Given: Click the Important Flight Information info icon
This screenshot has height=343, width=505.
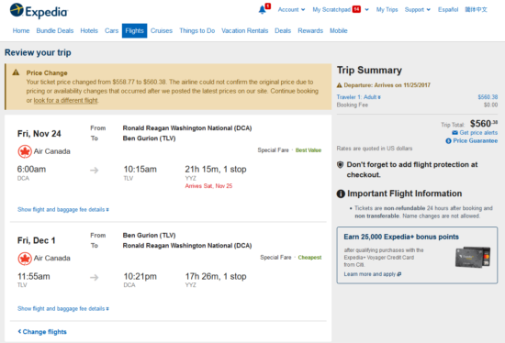Looking at the screenshot, I should 341,194.
